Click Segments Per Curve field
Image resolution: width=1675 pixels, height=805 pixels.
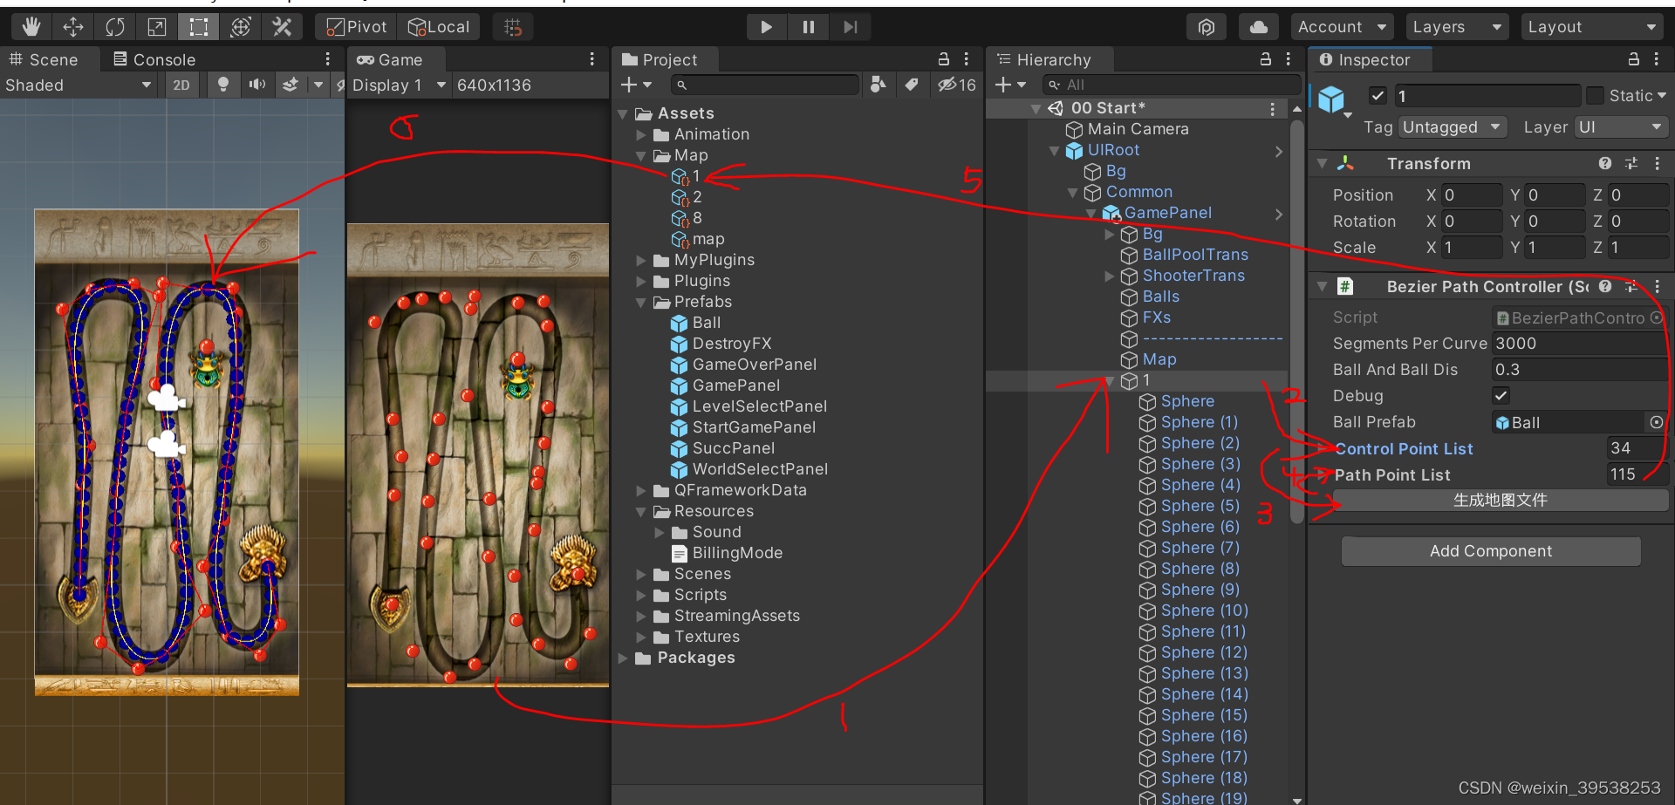click(x=1579, y=344)
